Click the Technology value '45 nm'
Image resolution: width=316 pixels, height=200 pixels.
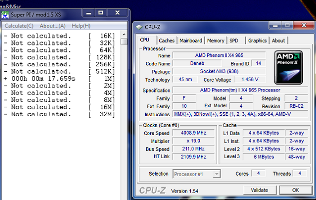(185, 80)
